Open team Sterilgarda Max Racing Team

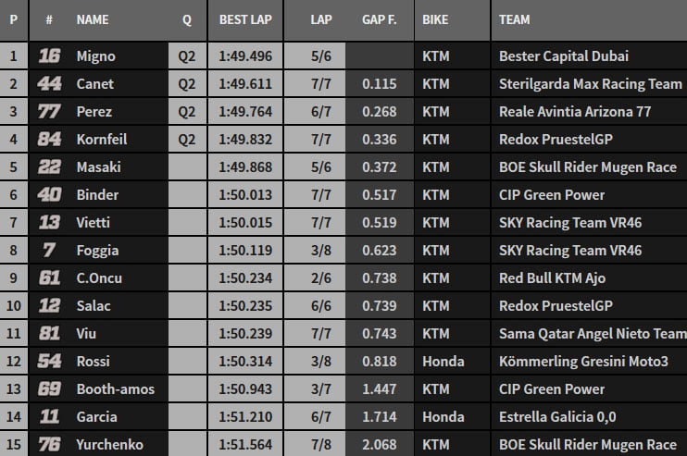pyautogui.click(x=590, y=84)
